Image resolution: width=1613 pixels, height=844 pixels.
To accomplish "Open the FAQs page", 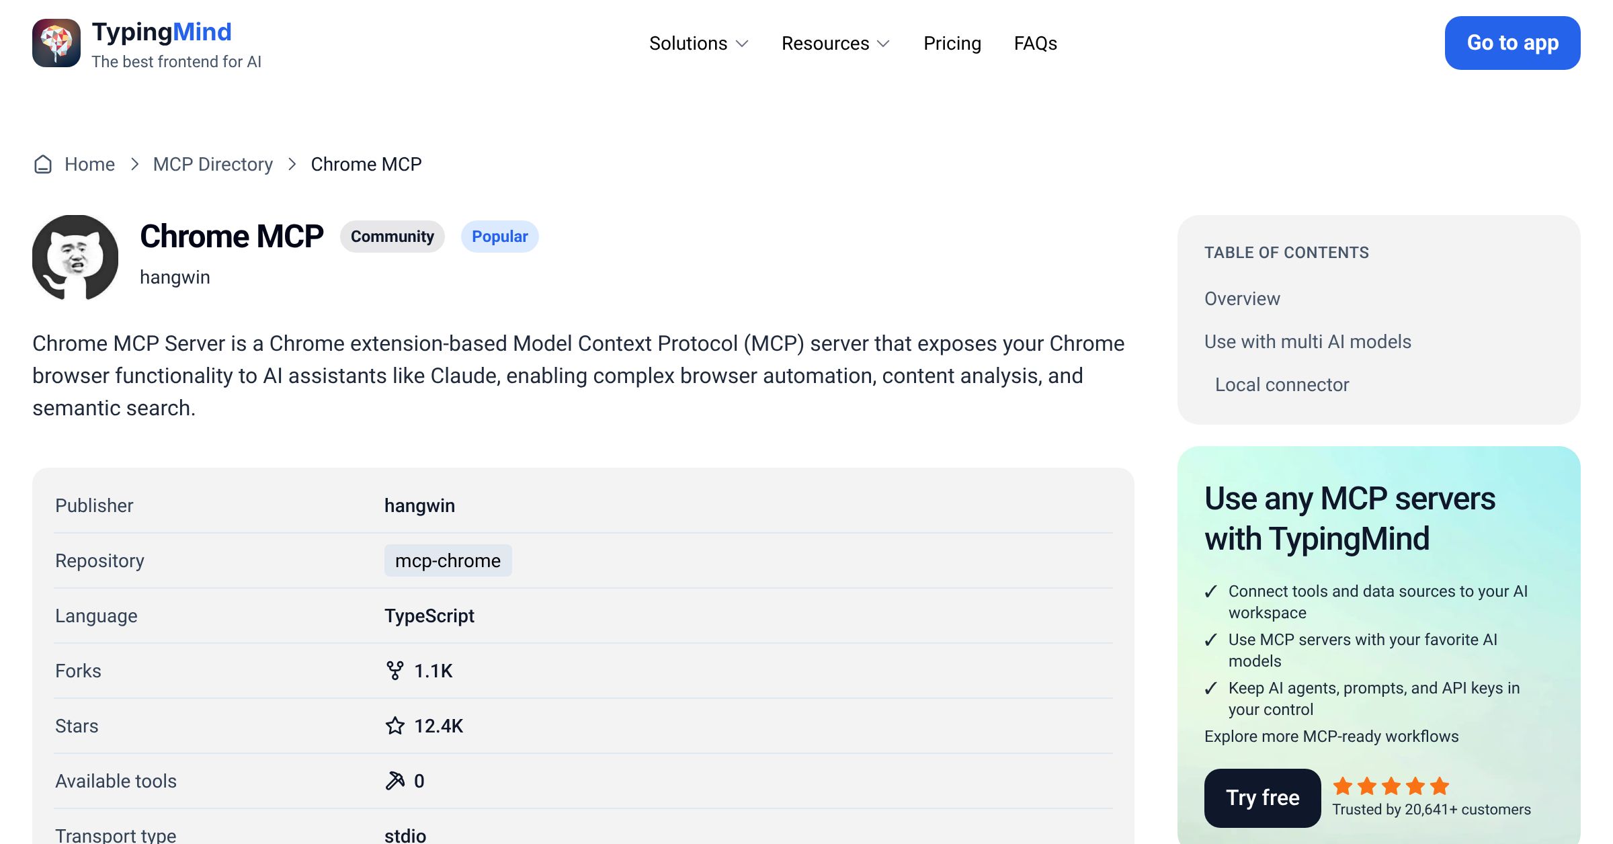I will click(1036, 43).
